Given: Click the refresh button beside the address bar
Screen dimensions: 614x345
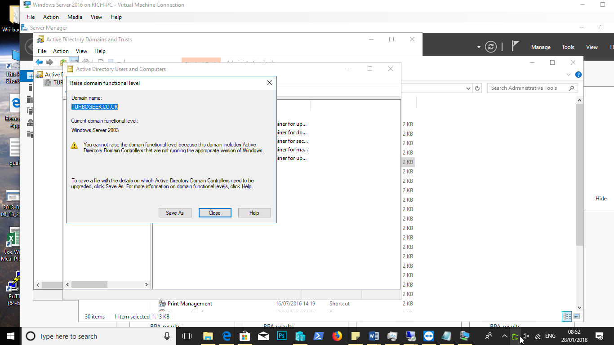Looking at the screenshot, I should click(x=477, y=88).
